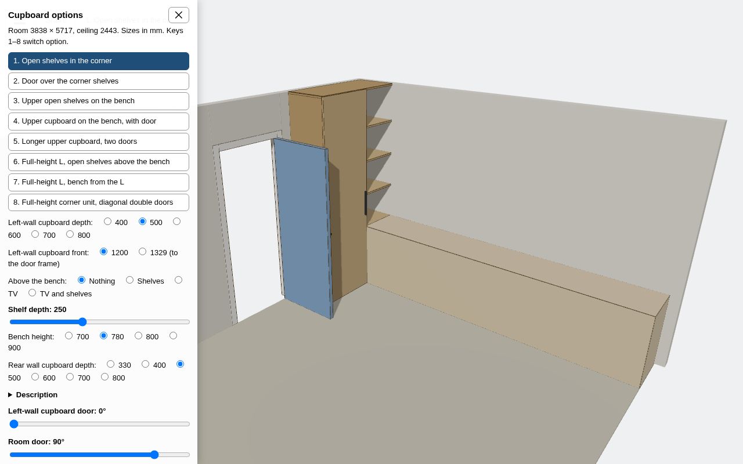Set bench height to 800
The height and width of the screenshot is (464, 743).
coord(138,336)
